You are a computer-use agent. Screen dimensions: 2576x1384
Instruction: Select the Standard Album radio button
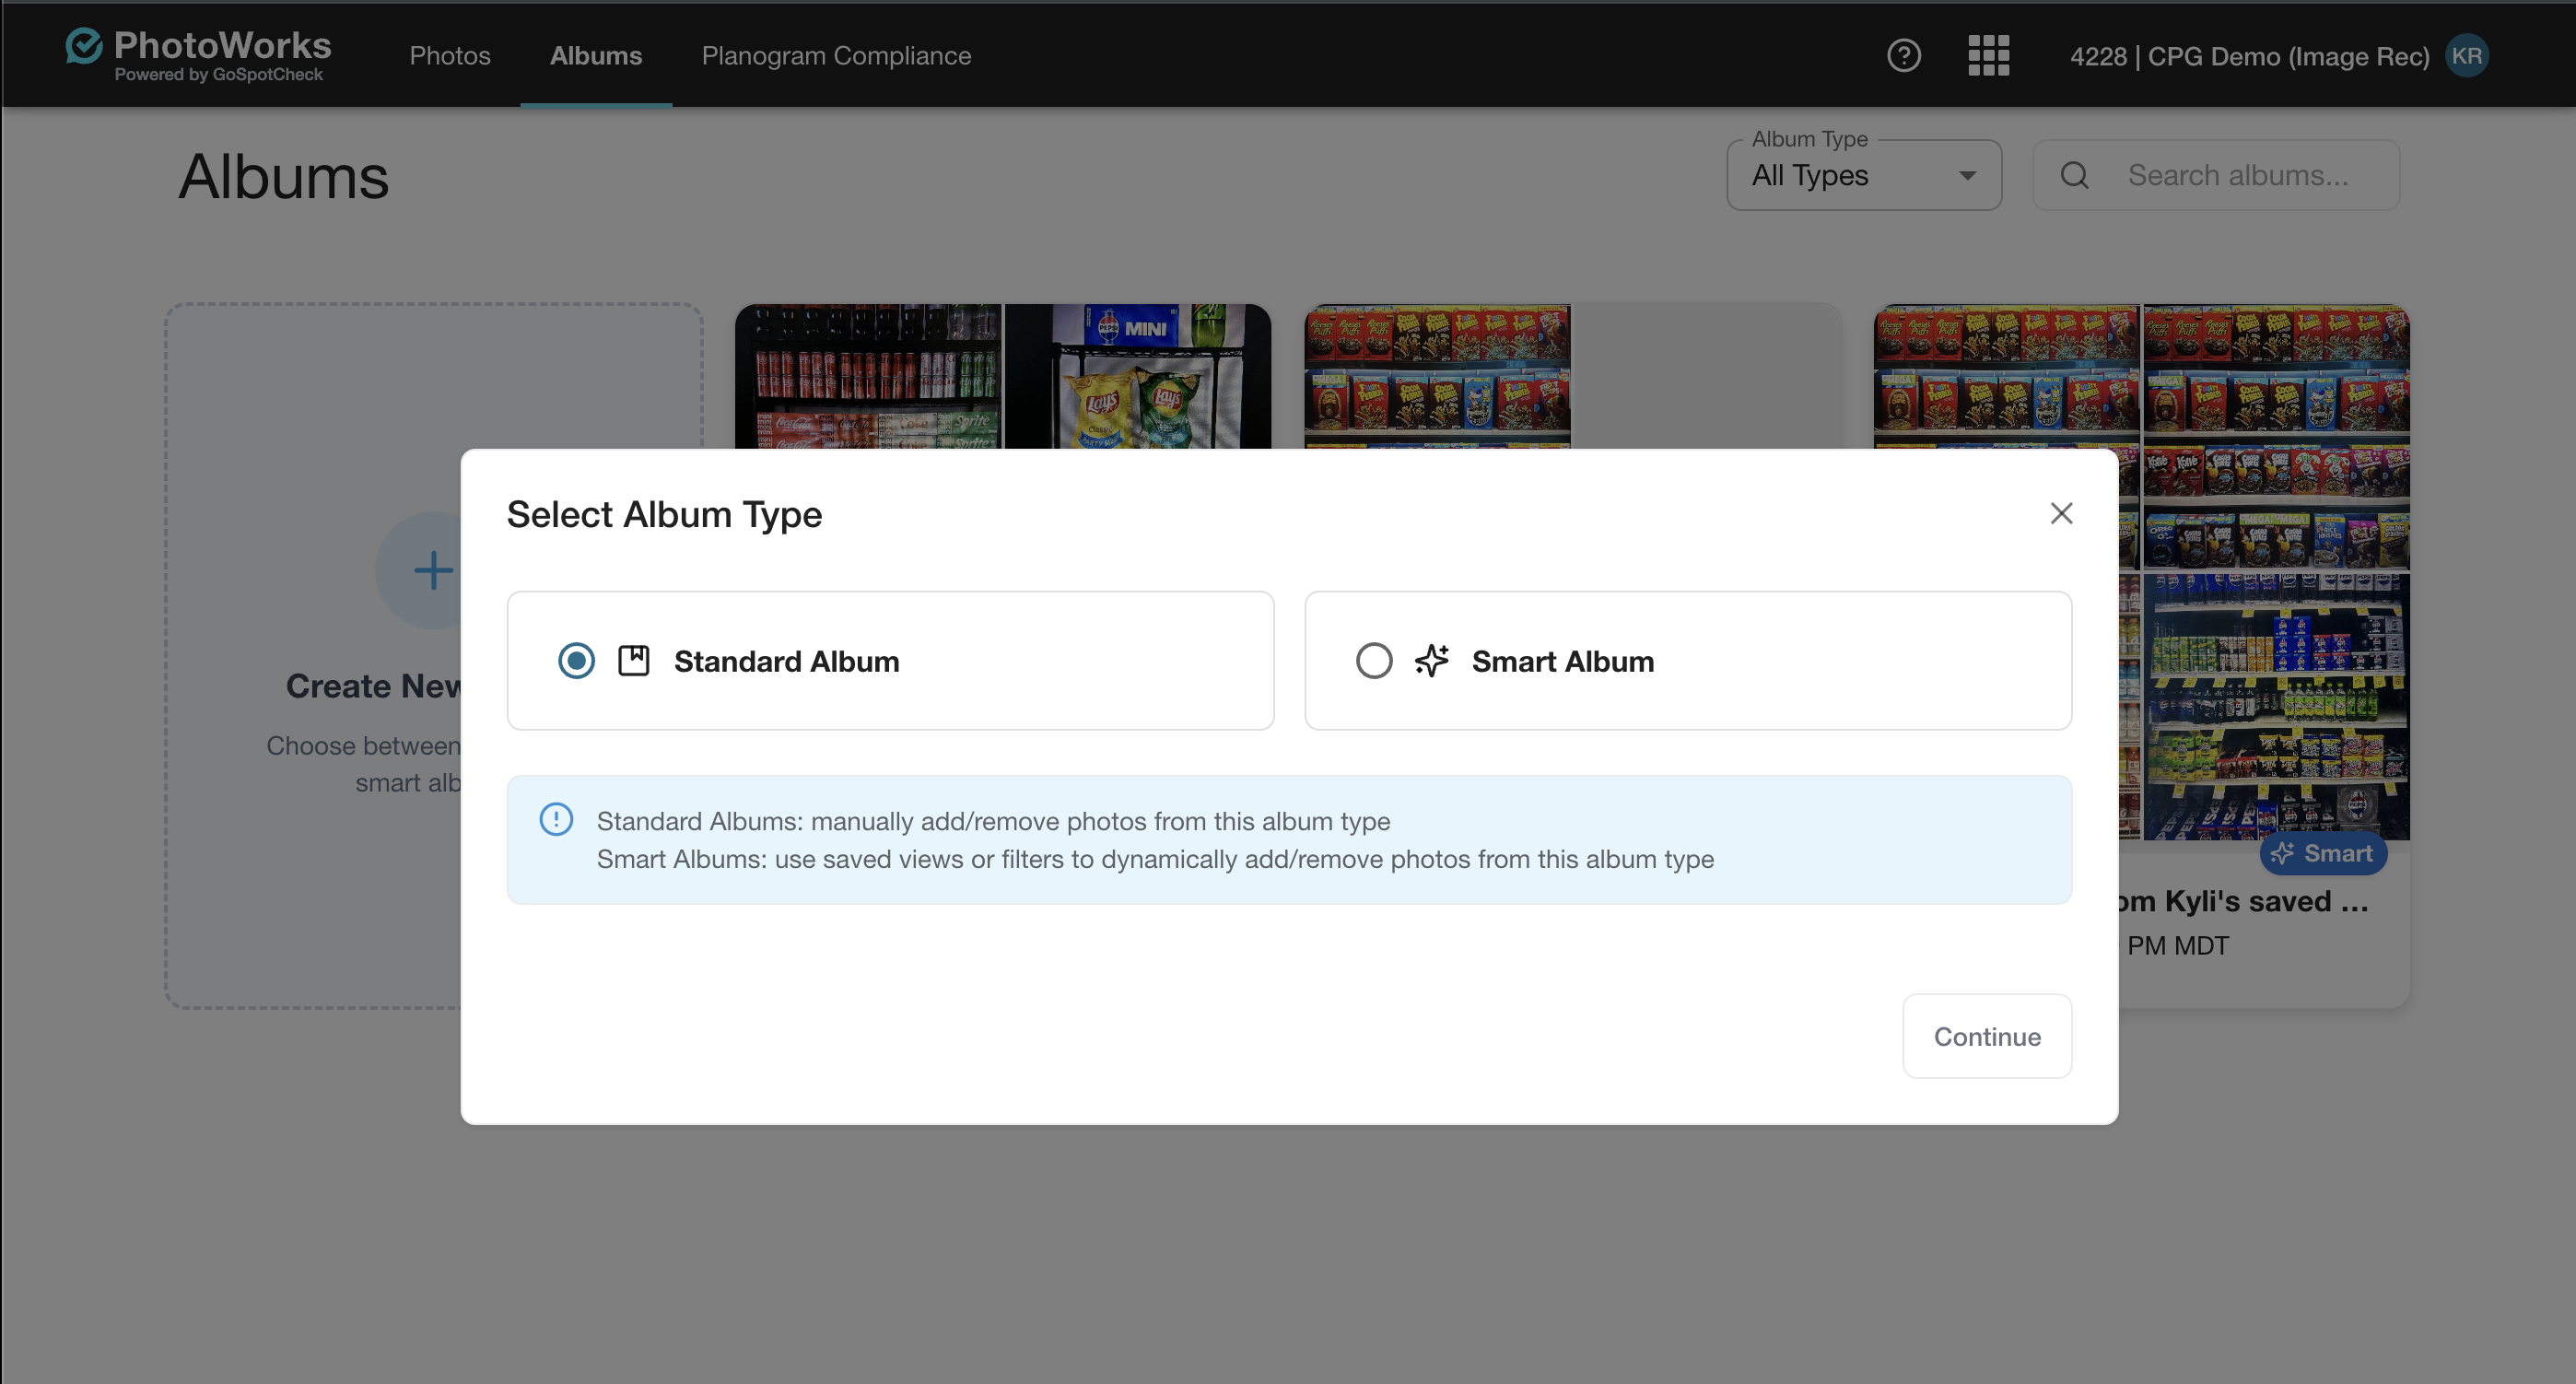click(576, 660)
